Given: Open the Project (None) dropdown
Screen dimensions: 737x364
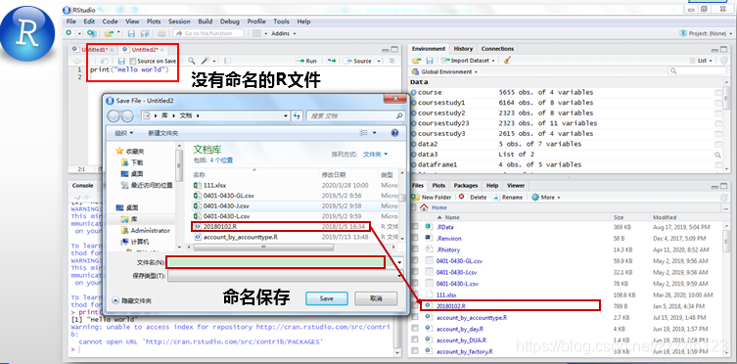Looking at the screenshot, I should click(x=706, y=33).
